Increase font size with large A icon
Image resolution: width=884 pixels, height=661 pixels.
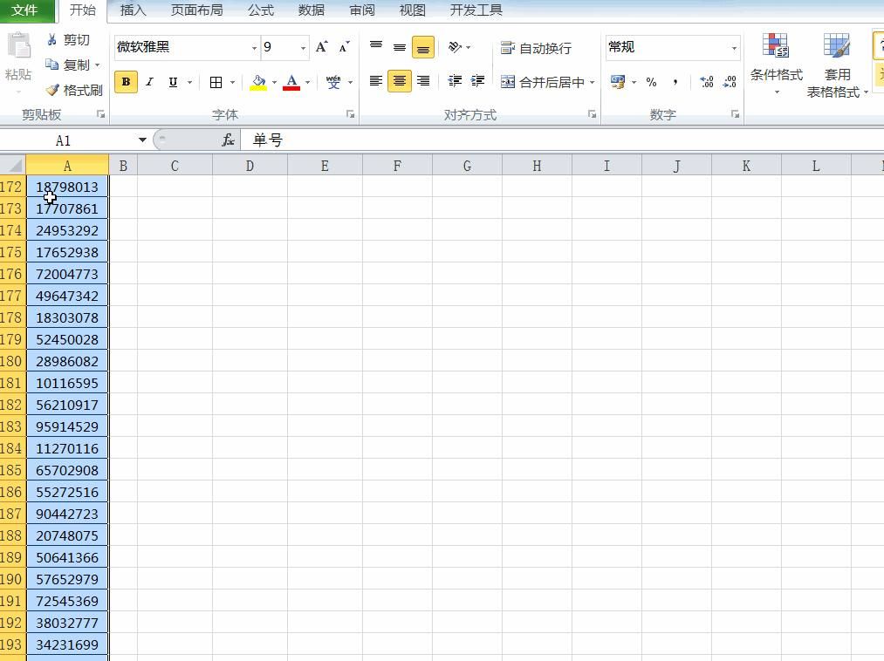pos(322,47)
